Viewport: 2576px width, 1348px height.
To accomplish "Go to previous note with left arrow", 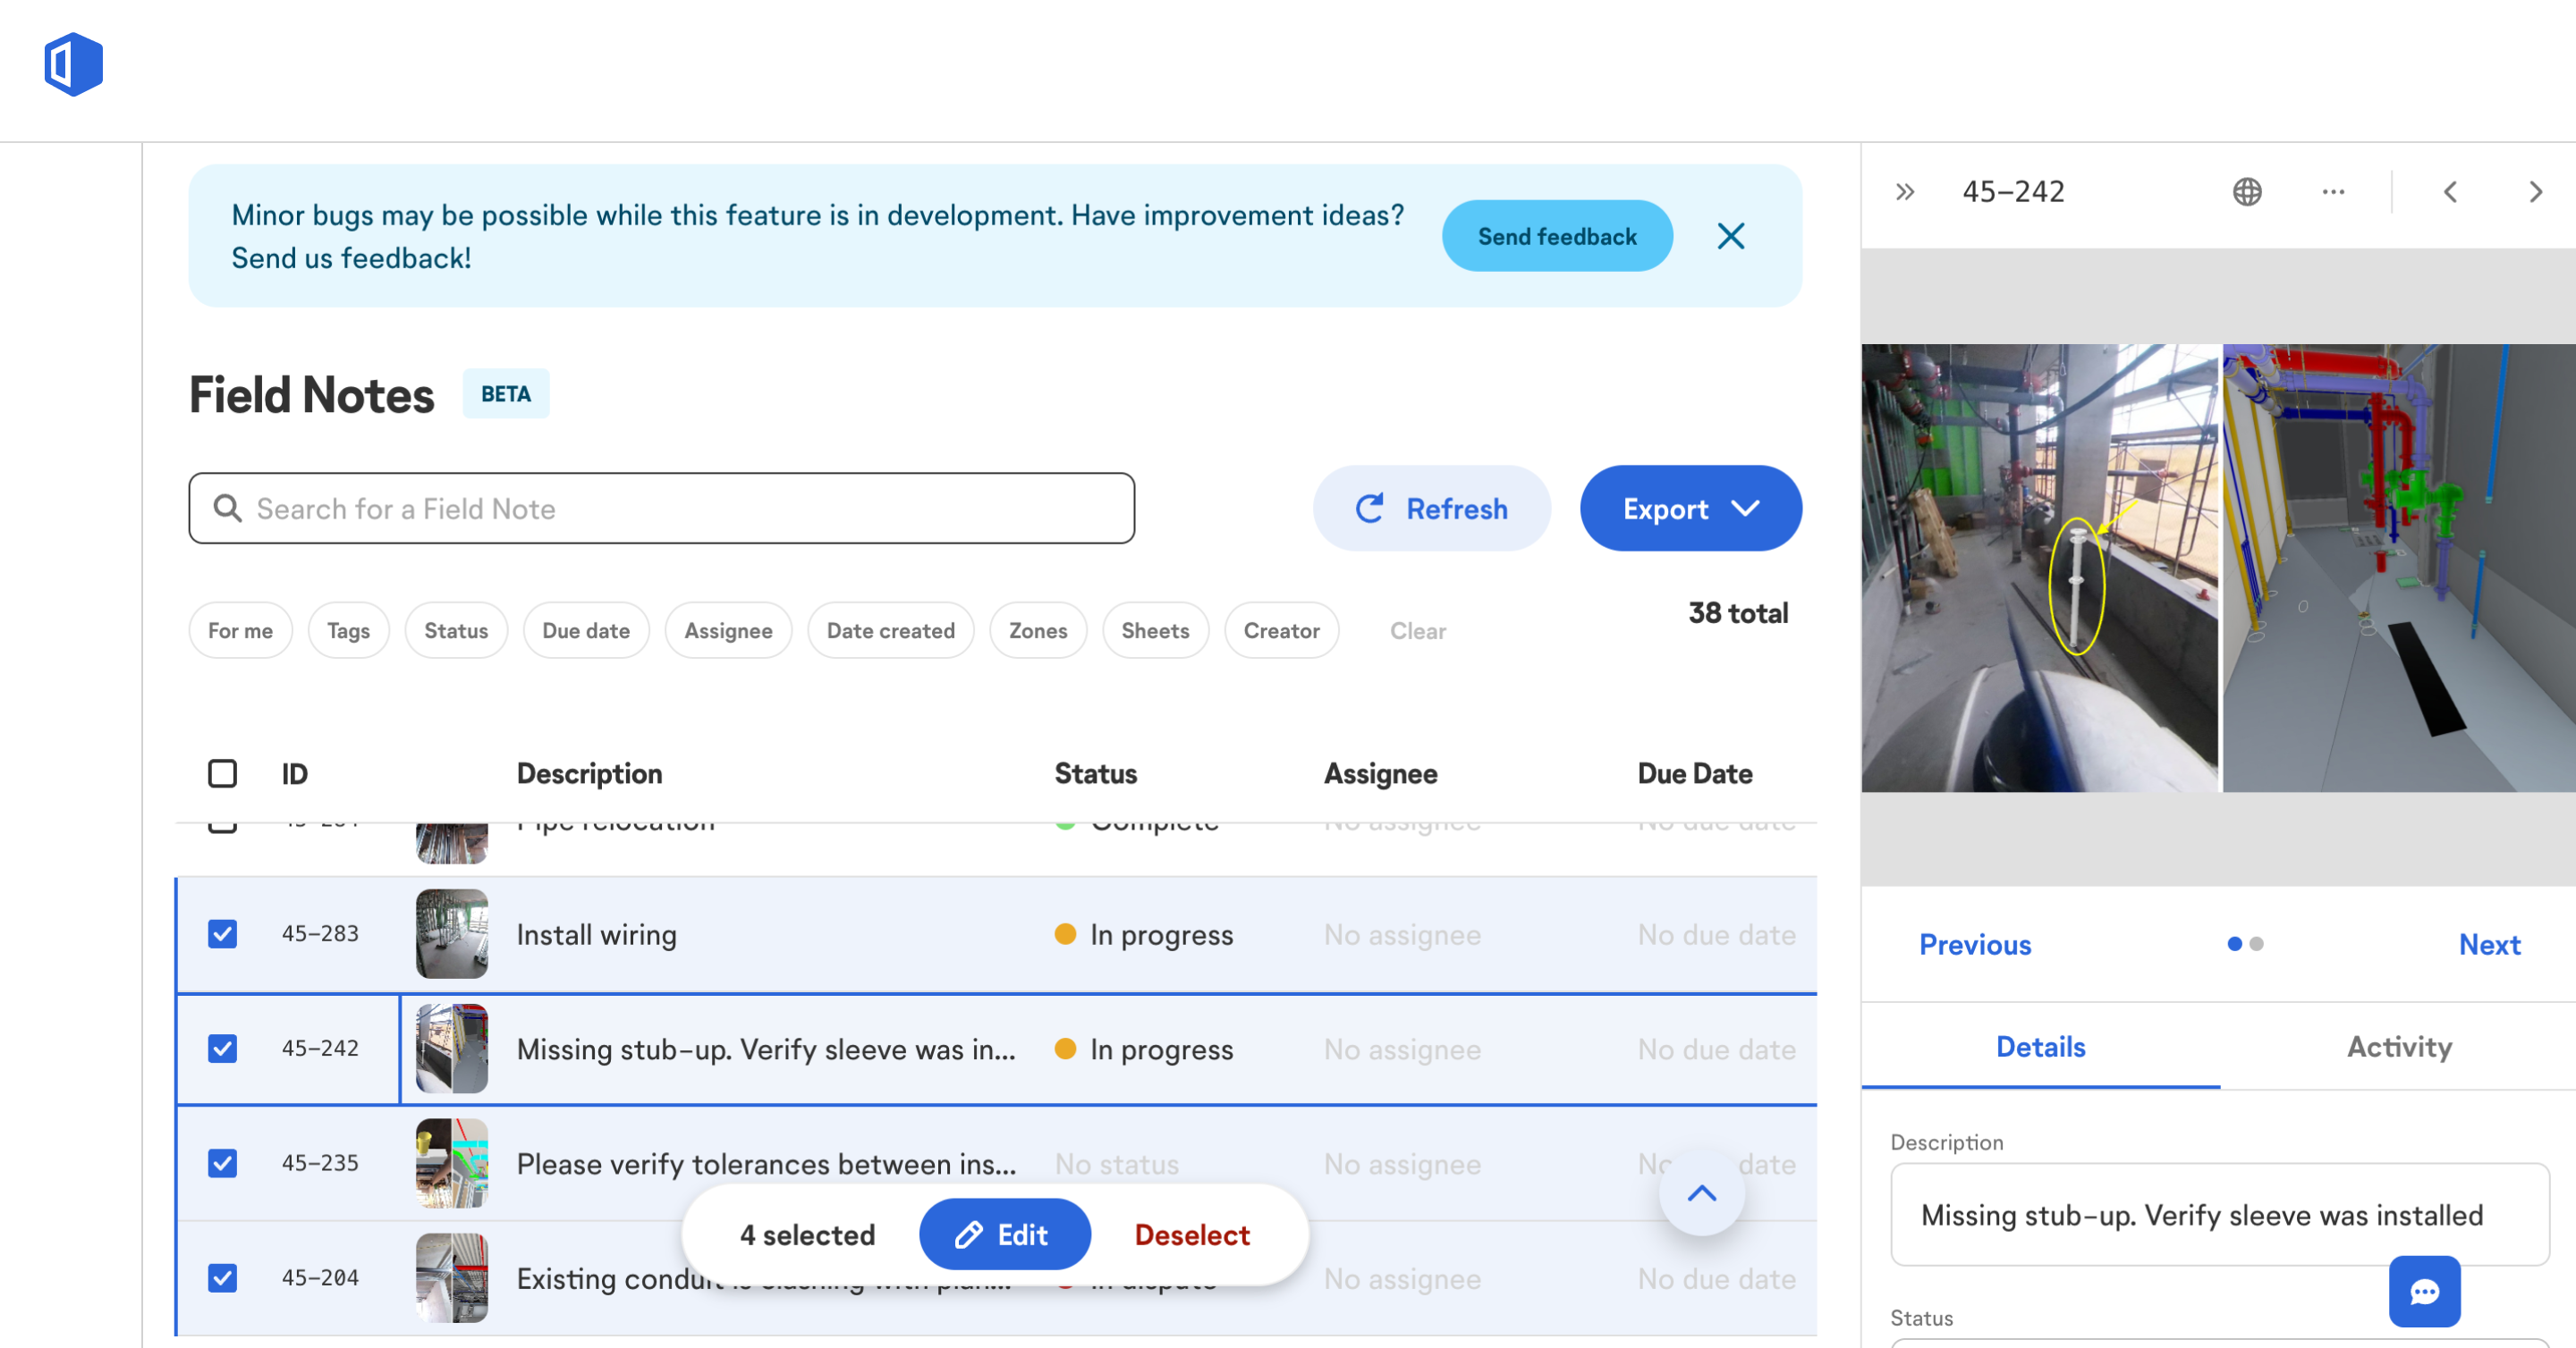I will pyautogui.click(x=2450, y=191).
